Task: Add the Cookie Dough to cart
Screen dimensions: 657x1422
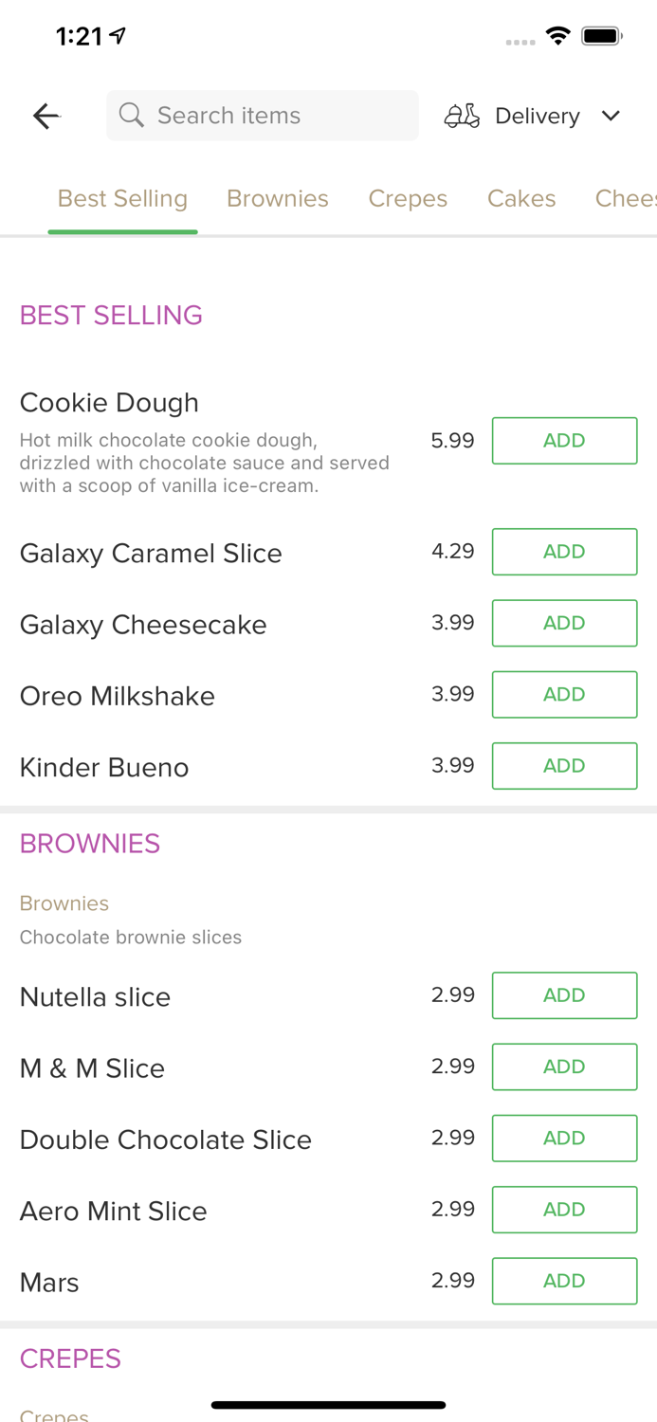Action: [564, 440]
